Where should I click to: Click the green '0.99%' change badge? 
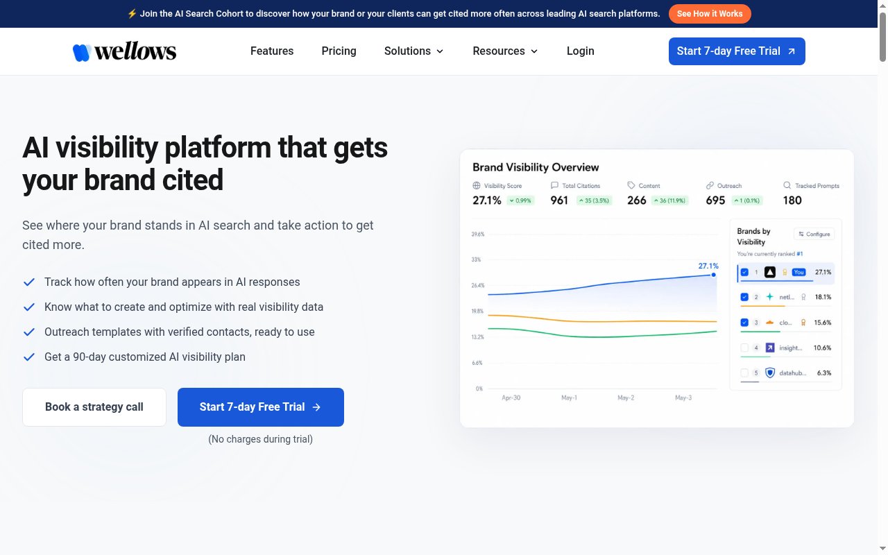(519, 200)
